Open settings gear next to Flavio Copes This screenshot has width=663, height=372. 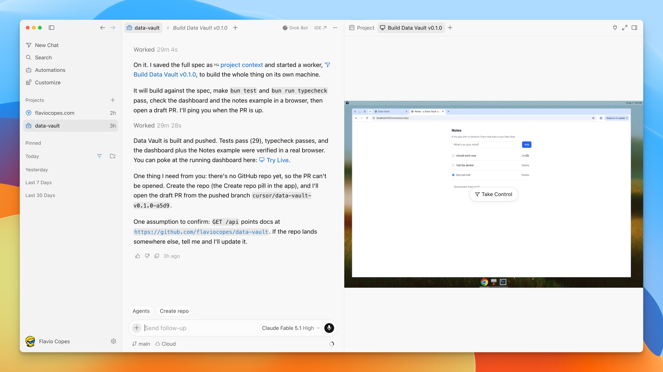click(x=113, y=341)
